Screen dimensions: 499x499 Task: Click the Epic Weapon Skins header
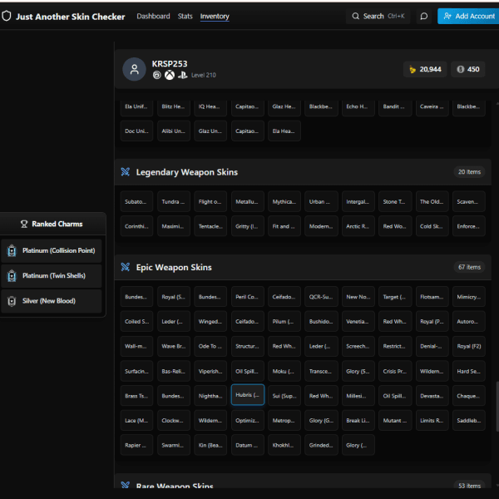tap(303, 267)
